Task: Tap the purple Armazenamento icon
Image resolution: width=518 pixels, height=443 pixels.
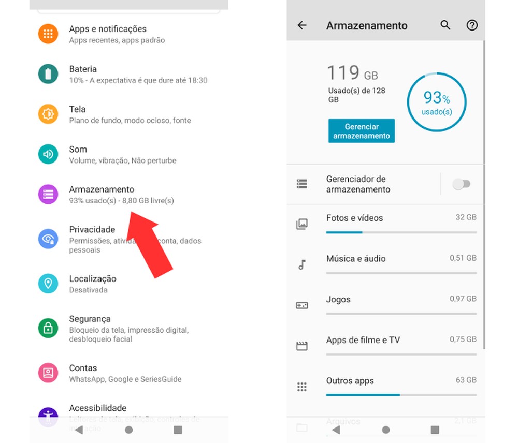Action: pyautogui.click(x=48, y=194)
